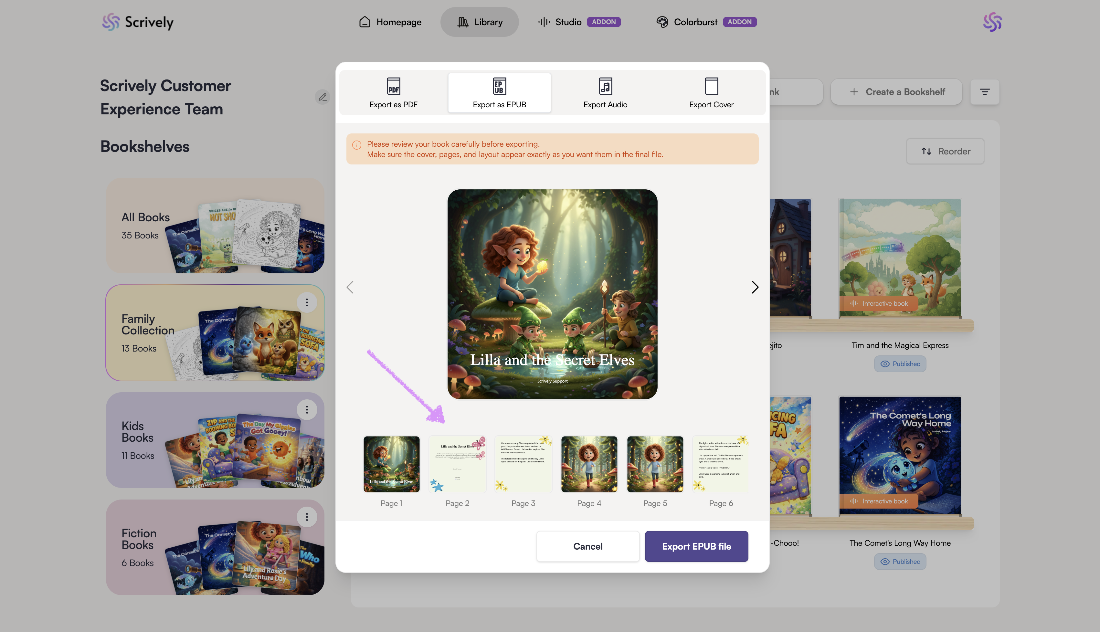Expand Fiction Books three-dot menu
Viewport: 1100px width, 632px height.
[x=306, y=517]
